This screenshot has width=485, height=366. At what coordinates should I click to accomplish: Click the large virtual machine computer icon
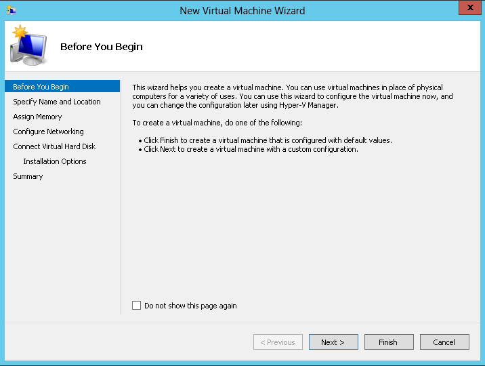pos(28,45)
